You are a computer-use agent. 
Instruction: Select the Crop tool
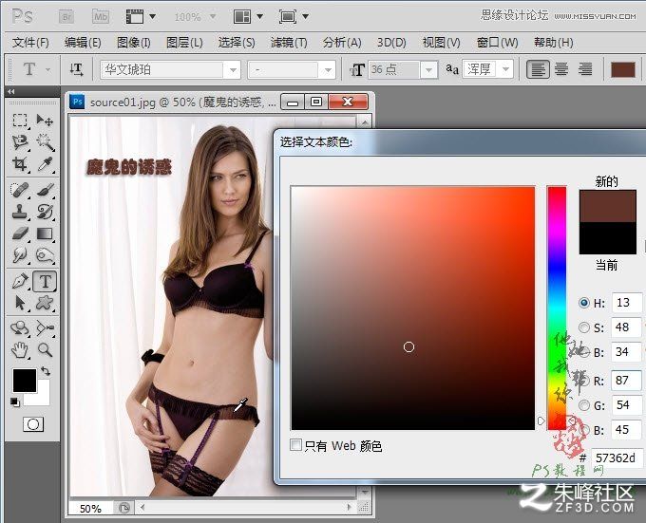point(20,164)
